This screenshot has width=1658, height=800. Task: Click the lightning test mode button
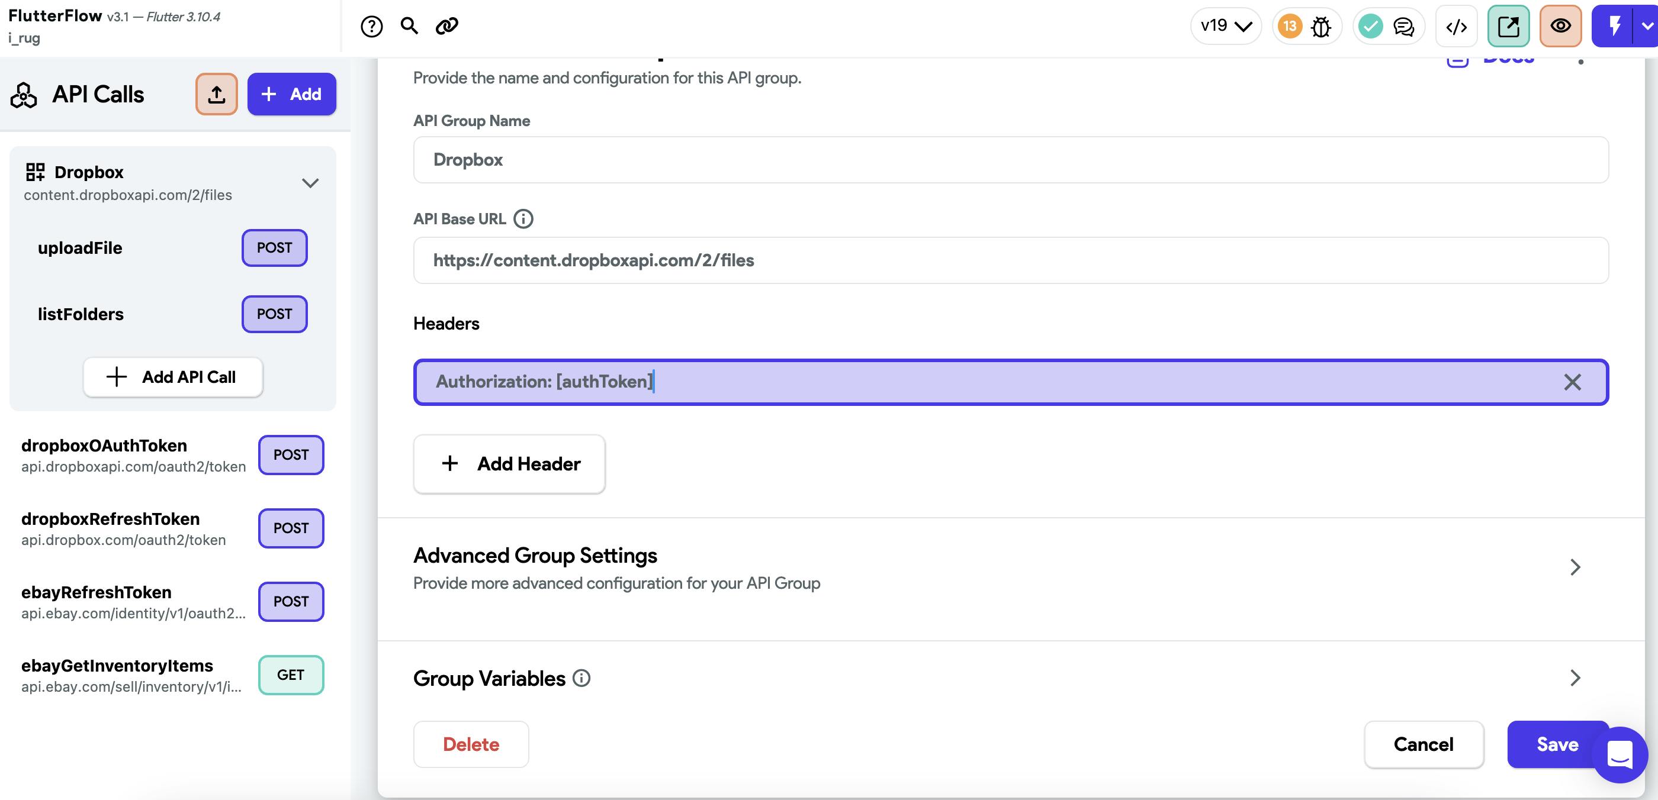1614,27
